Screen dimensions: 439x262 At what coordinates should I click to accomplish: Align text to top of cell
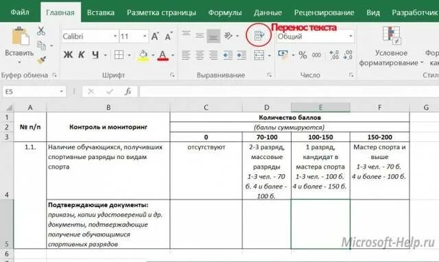186,34
